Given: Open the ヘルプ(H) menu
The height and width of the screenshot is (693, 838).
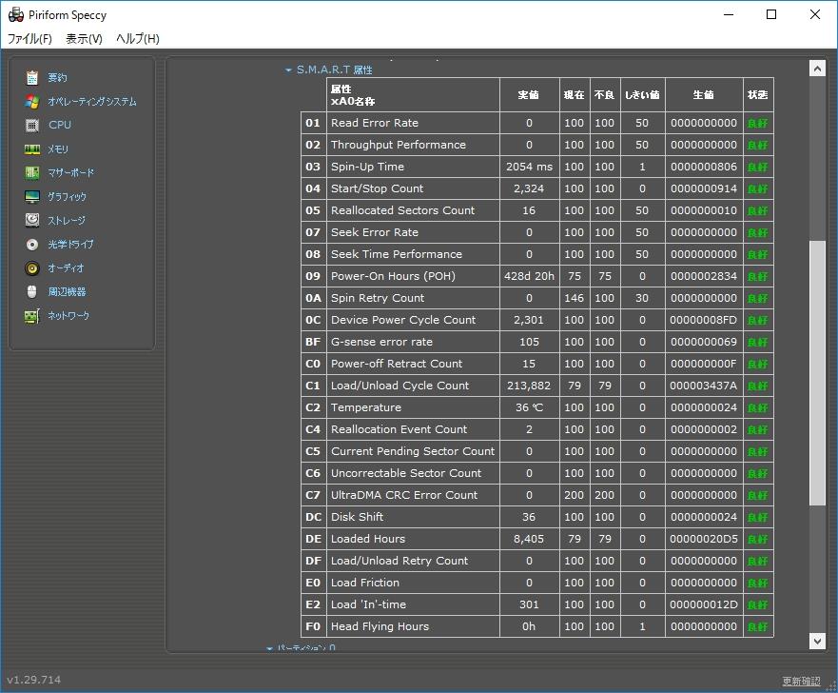Looking at the screenshot, I should point(138,38).
